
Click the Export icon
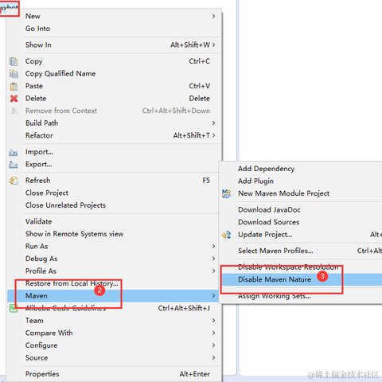[x=14, y=165]
